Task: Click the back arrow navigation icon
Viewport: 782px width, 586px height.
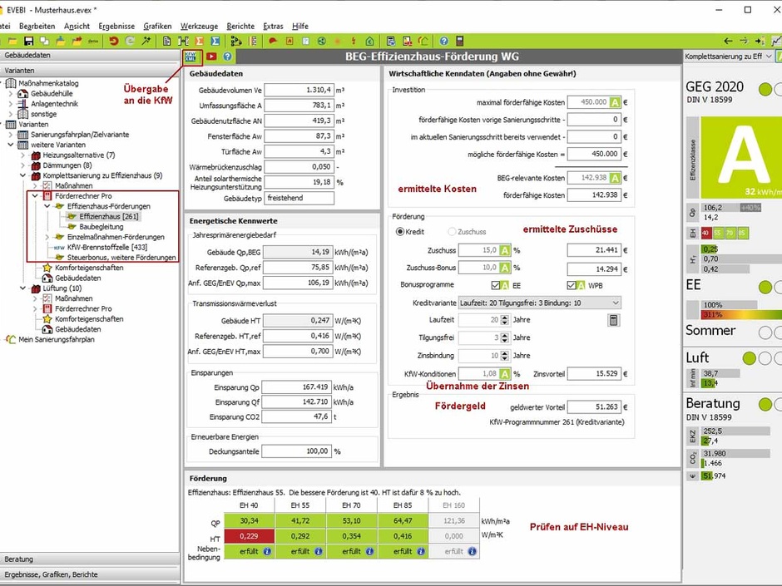Action: (x=729, y=41)
